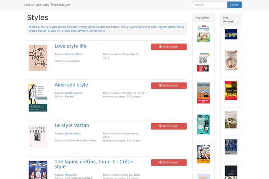The width and height of the screenshot is (269, 179).
Task: Open the Love style life book title
Action: pos(70,46)
